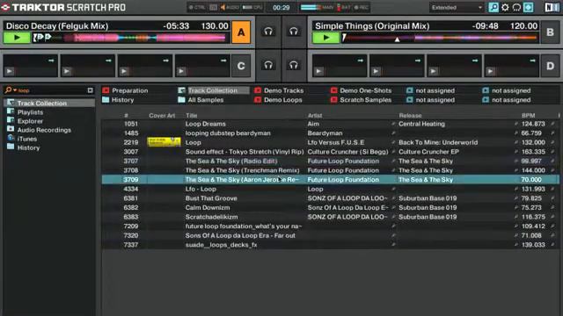Select Deck D focus button
The width and height of the screenshot is (563, 316).
[550, 66]
